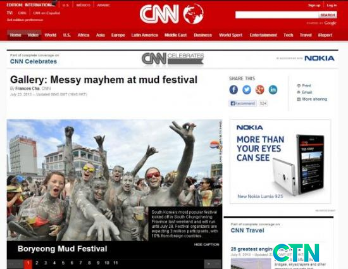The width and height of the screenshot is (348, 269).
Task: Click the Print icon link
Action: pos(304,85)
